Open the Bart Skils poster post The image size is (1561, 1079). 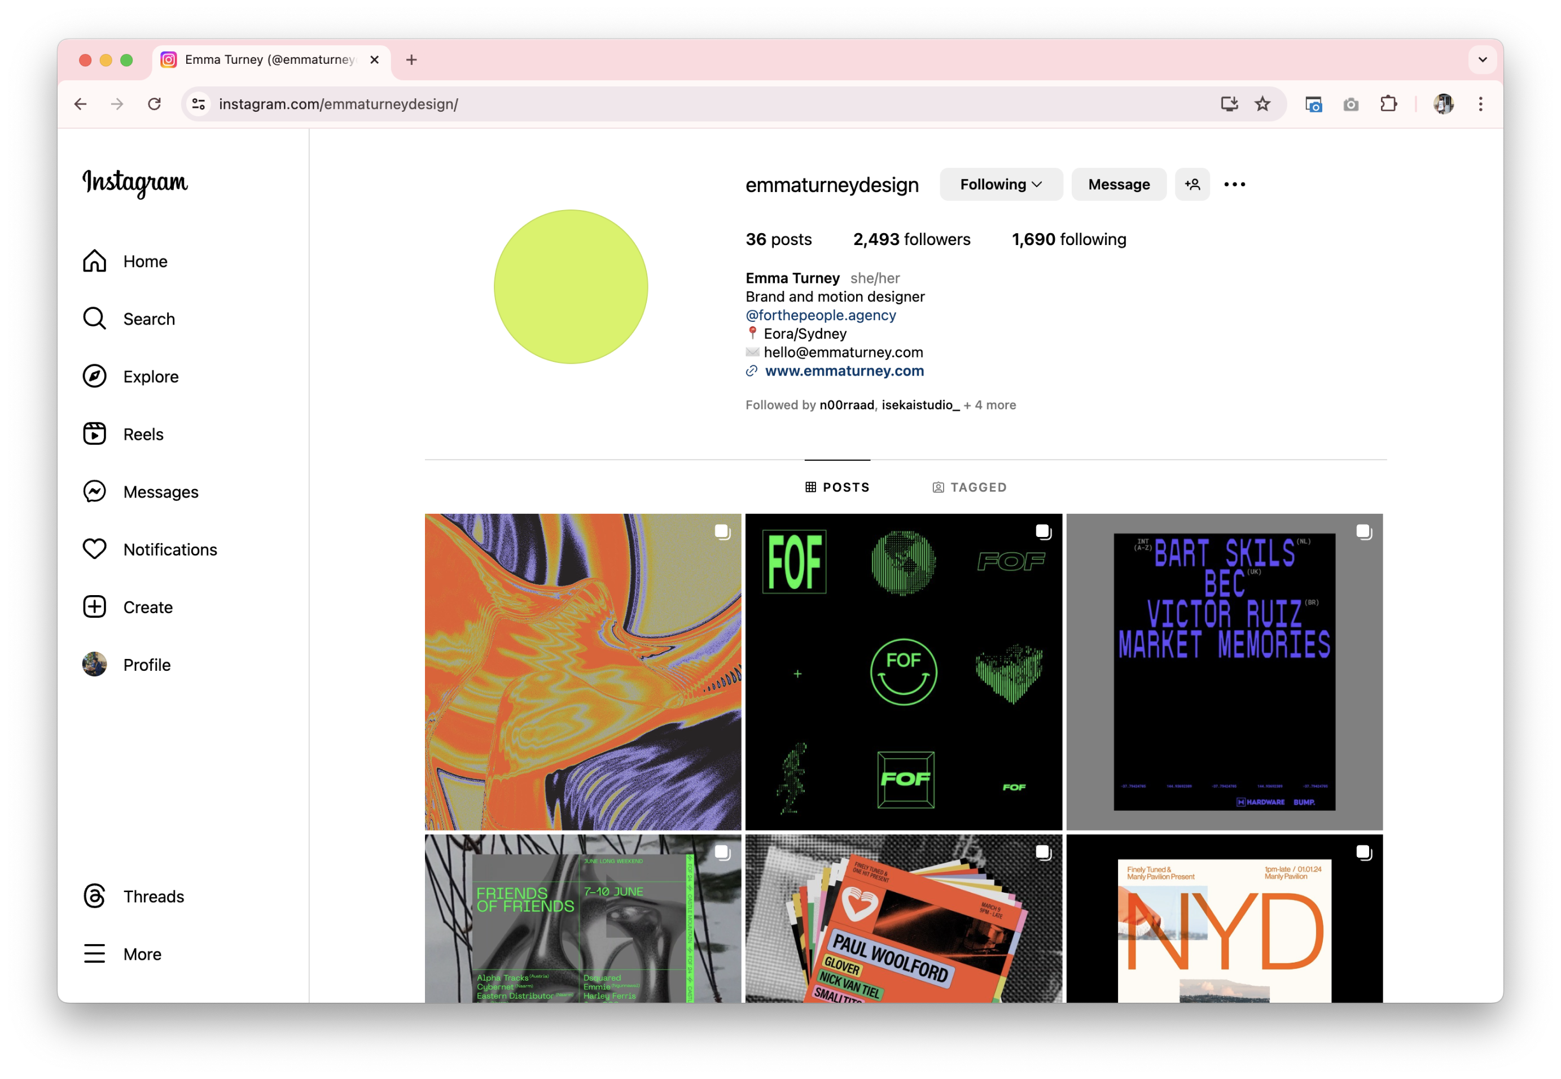(1225, 672)
